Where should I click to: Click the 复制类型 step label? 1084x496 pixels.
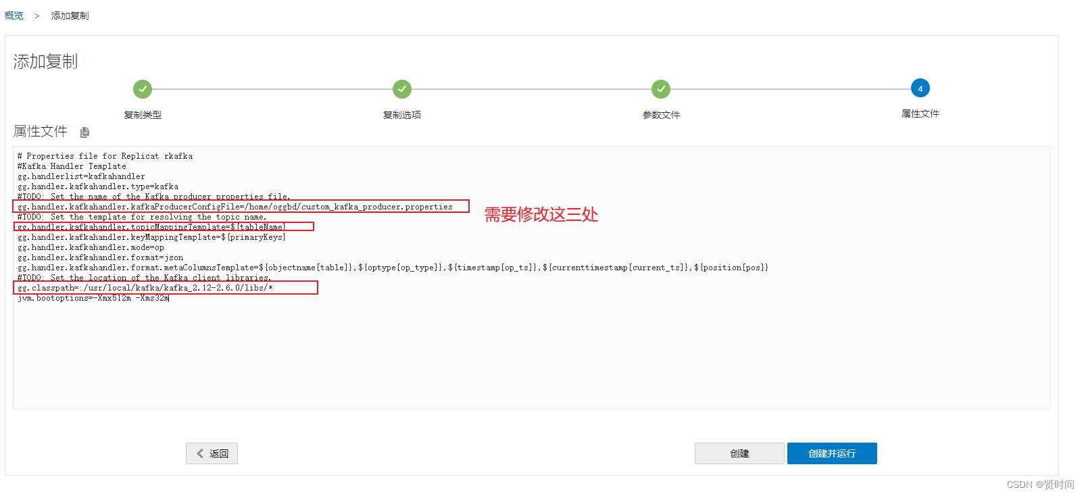[143, 115]
